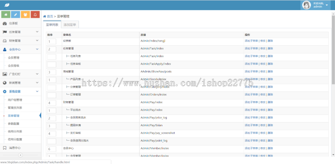
Task: Click the 系统设置 gear icon in sidebar
Action: (x=4, y=91)
